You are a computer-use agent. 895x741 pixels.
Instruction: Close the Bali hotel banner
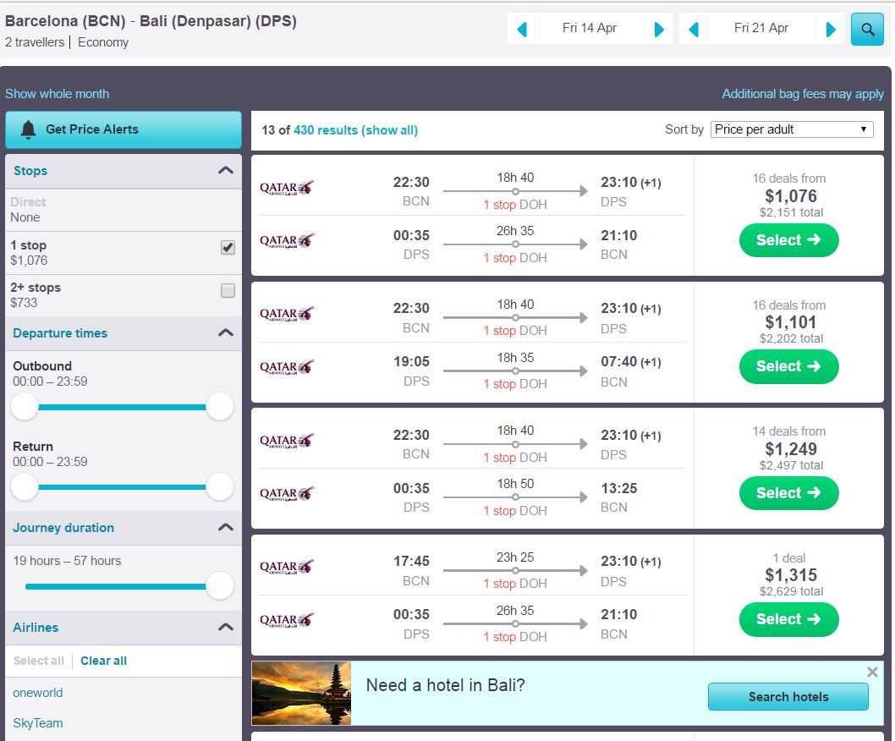[872, 672]
